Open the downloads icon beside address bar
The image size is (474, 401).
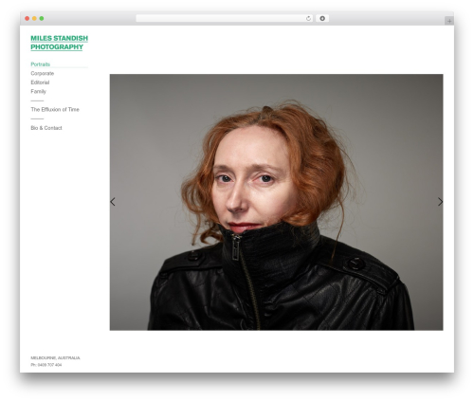322,18
